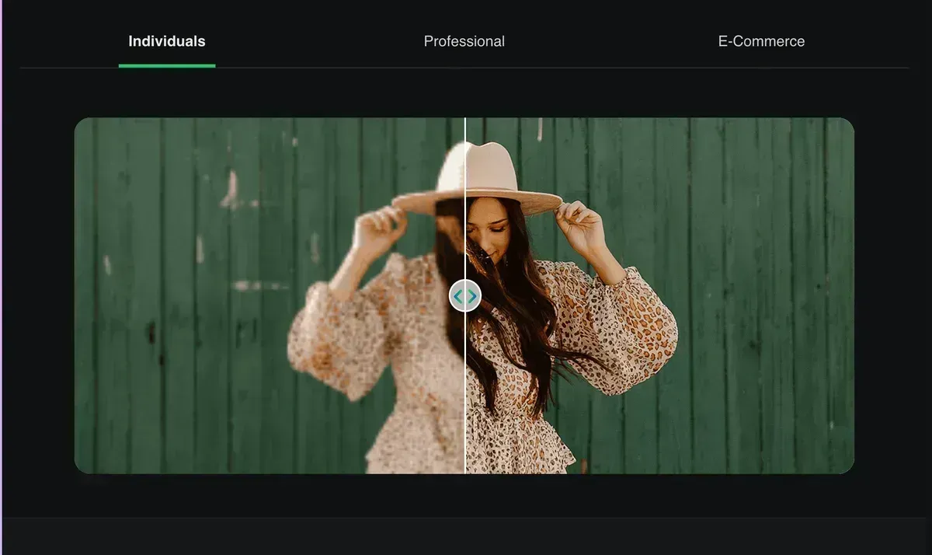
Task: Open the Professional tab
Action: [464, 41]
